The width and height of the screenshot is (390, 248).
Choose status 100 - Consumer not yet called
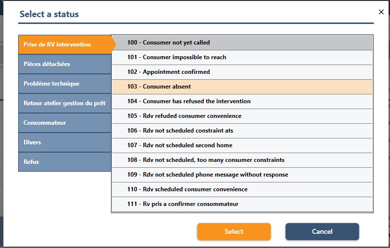242,43
